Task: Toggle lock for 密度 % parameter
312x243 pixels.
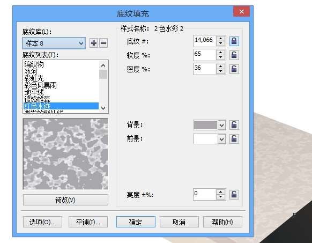Action: click(x=234, y=69)
